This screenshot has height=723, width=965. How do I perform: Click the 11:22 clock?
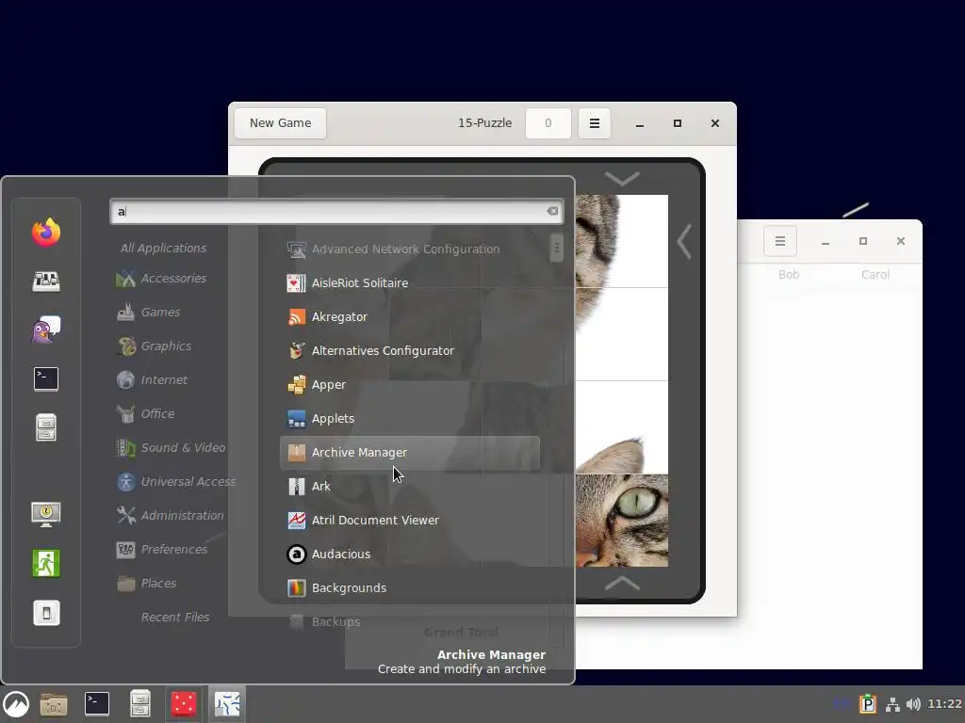click(x=944, y=704)
